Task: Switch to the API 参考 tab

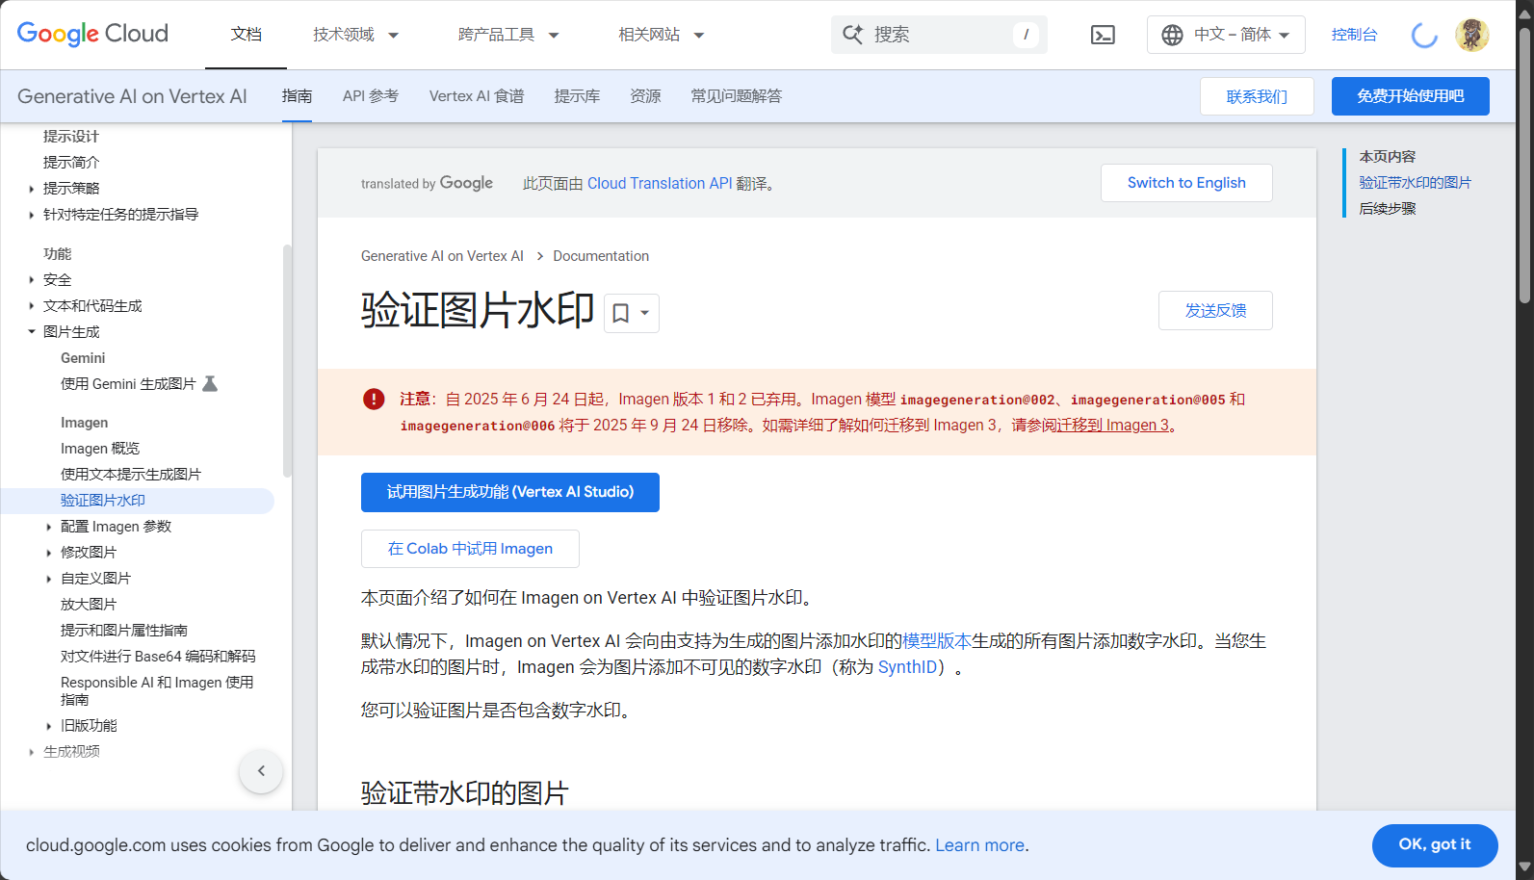Action: [x=370, y=96]
